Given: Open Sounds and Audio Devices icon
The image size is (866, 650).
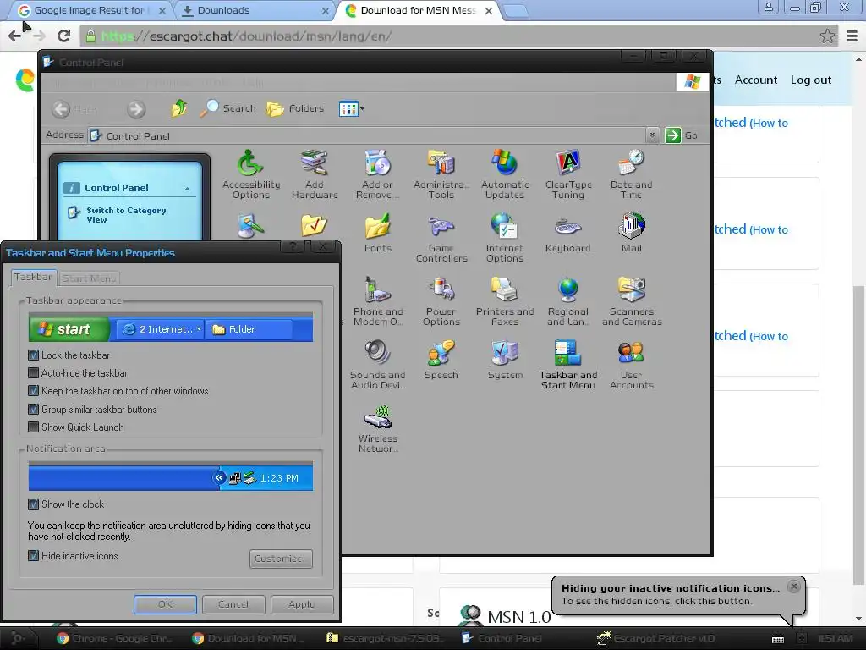Looking at the screenshot, I should tap(378, 365).
